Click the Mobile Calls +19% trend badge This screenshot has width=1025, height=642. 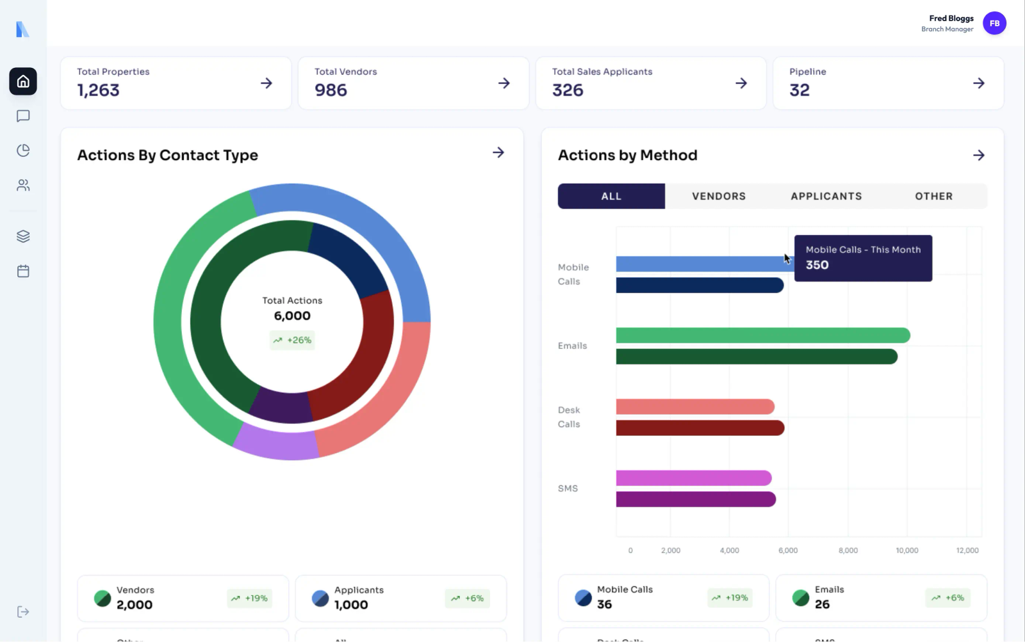tap(730, 598)
